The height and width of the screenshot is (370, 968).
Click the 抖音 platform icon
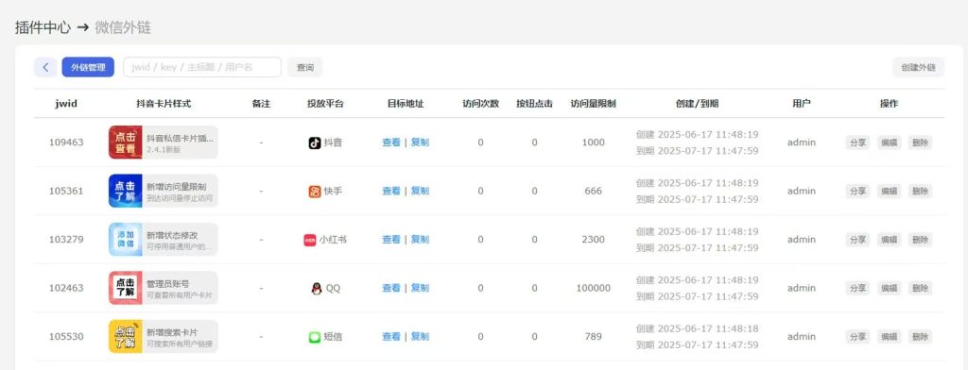pos(315,143)
